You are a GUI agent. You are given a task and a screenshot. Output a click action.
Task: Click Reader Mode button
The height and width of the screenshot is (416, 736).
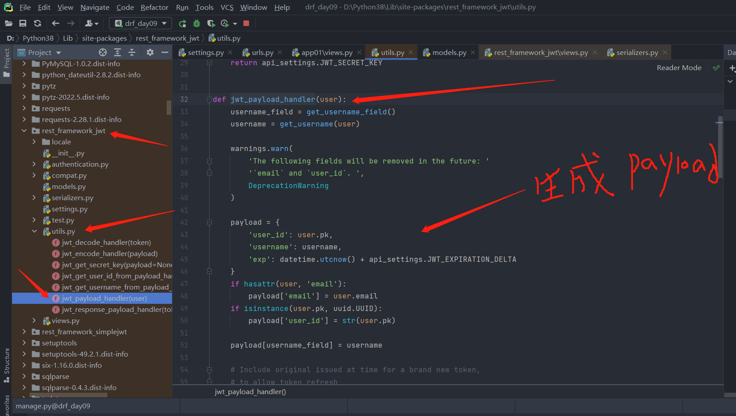click(679, 68)
